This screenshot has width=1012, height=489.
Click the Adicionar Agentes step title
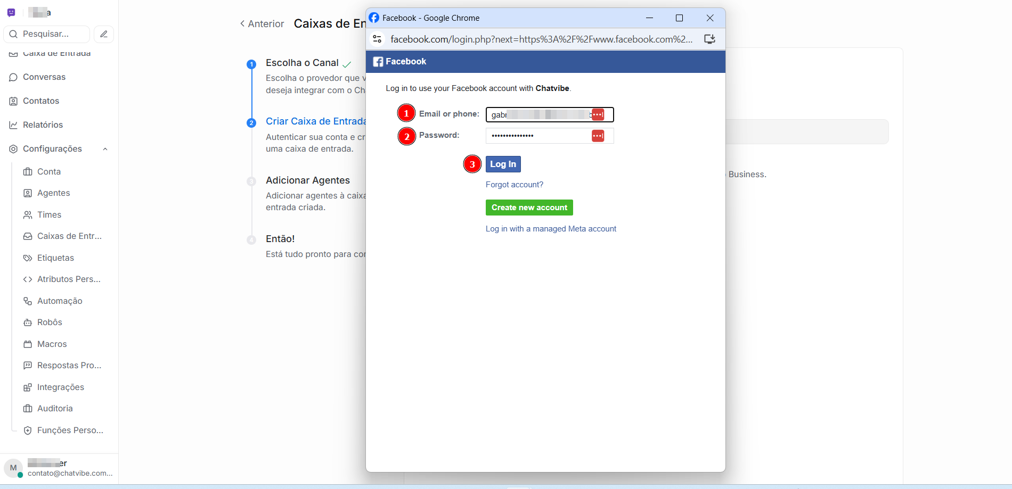(308, 180)
